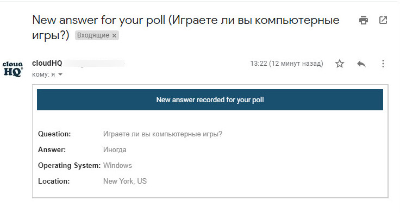Image resolution: width=400 pixels, height=213 pixels.
Task: Click the poll question text 'Играете ли вы компьютерные игры?'
Action: (x=162, y=134)
